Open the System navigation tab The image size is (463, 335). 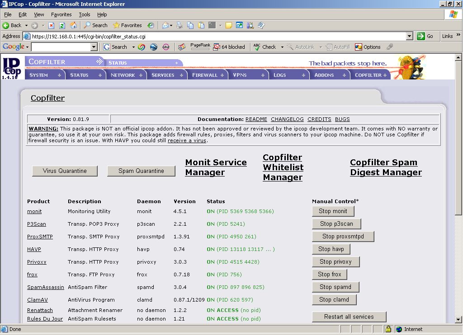[45, 75]
